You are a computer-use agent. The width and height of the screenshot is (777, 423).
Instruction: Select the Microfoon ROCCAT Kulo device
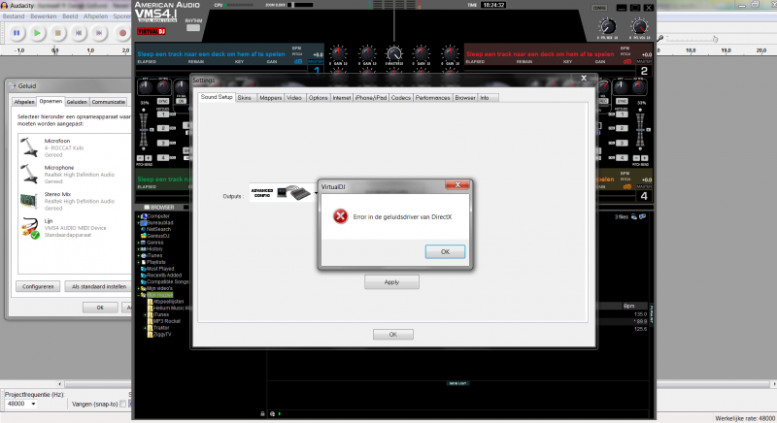point(75,147)
